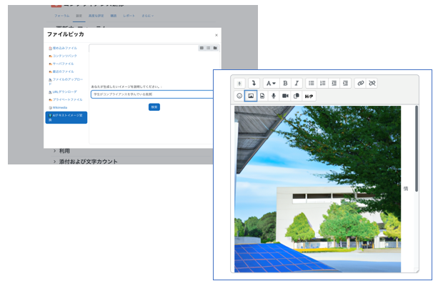438x286 pixels.
Task: Click the record audio microphone icon
Action: 274,96
